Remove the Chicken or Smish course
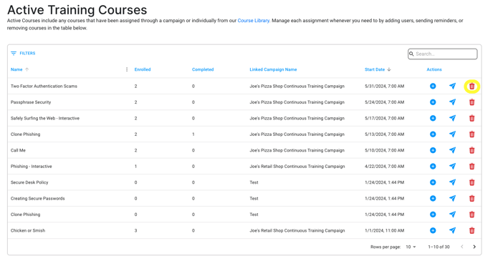 pyautogui.click(x=472, y=230)
